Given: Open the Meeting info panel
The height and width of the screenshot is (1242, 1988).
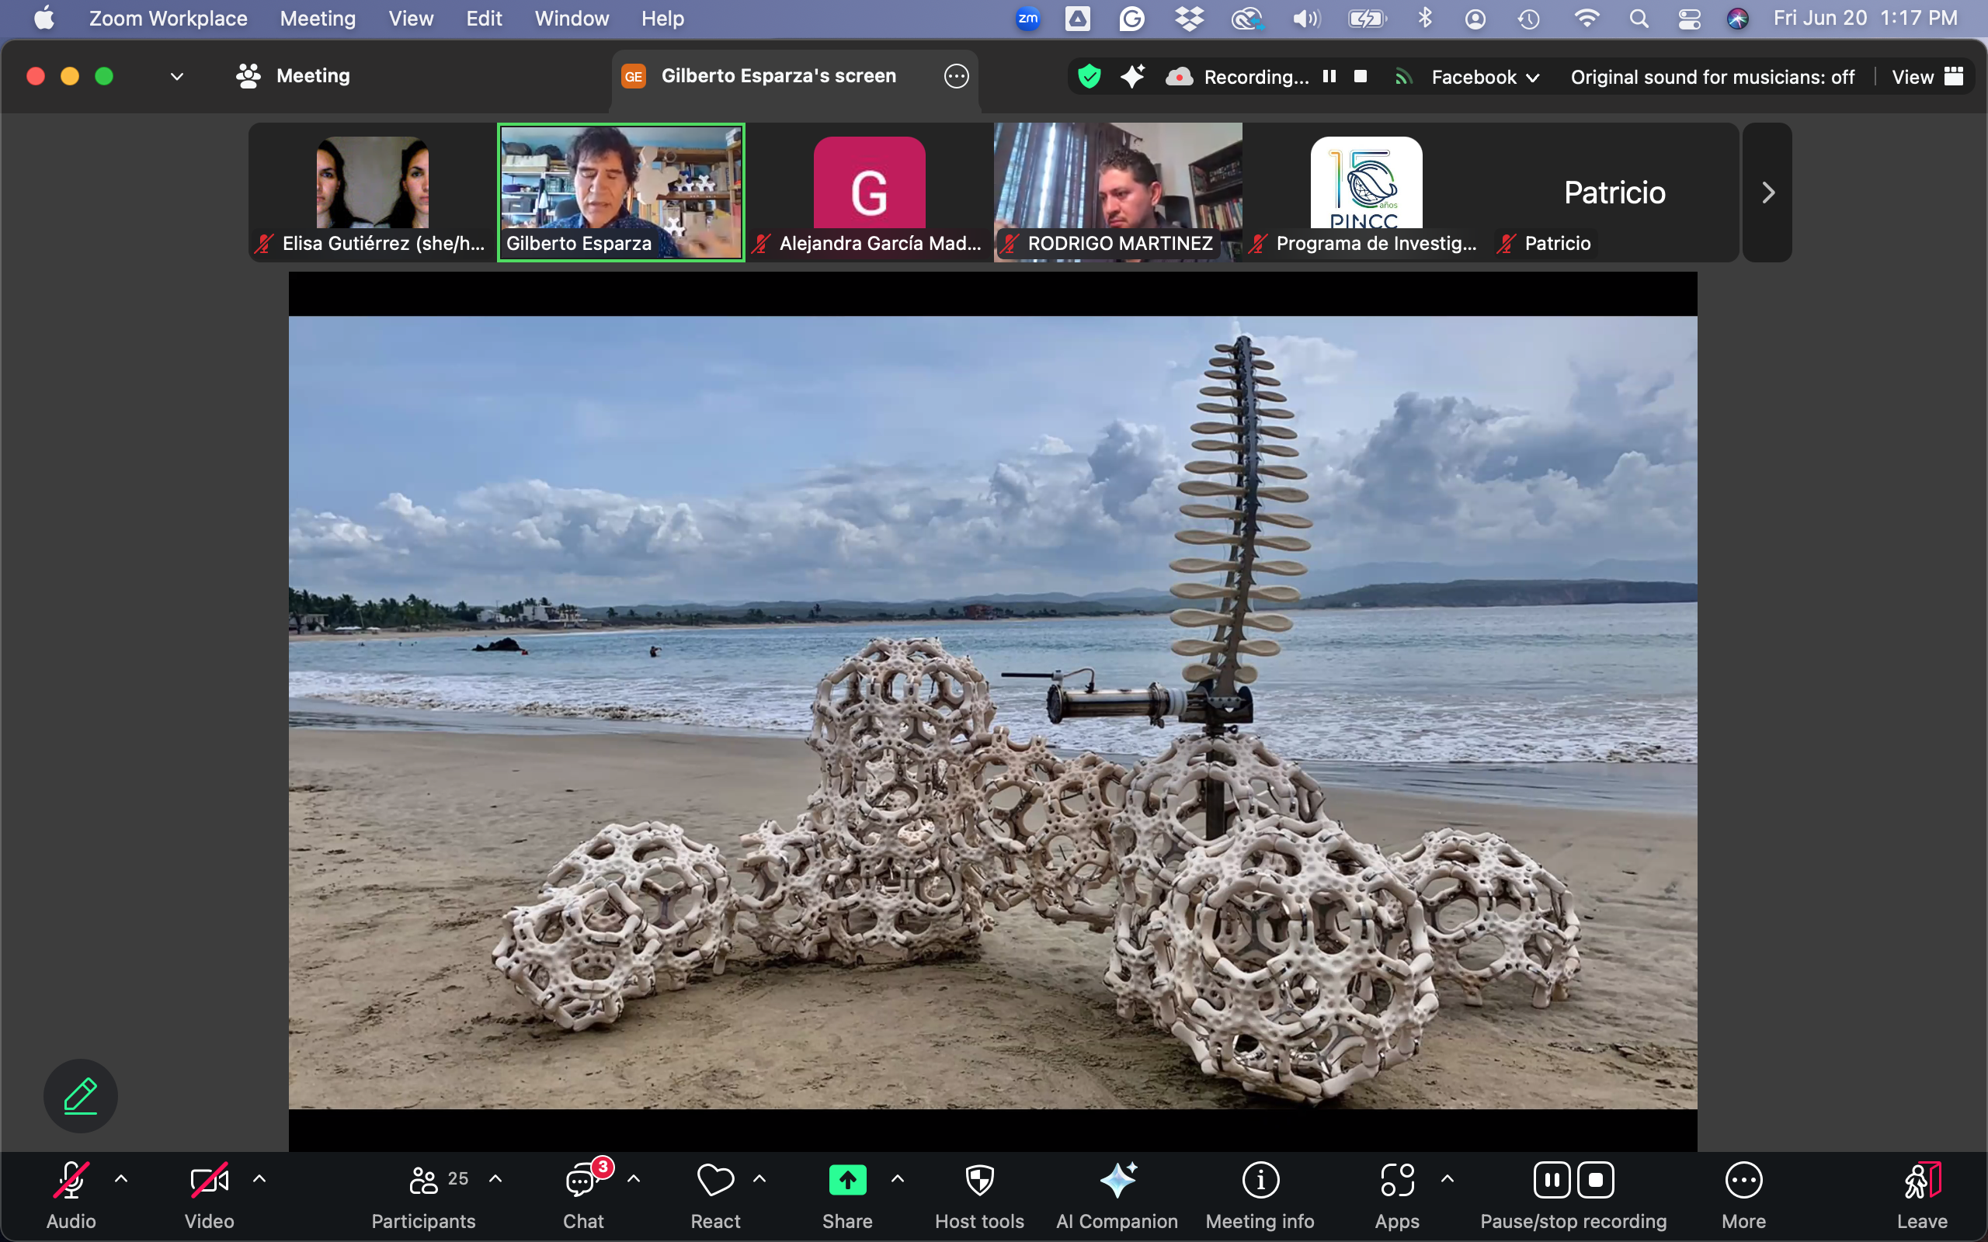Looking at the screenshot, I should tap(1260, 1181).
